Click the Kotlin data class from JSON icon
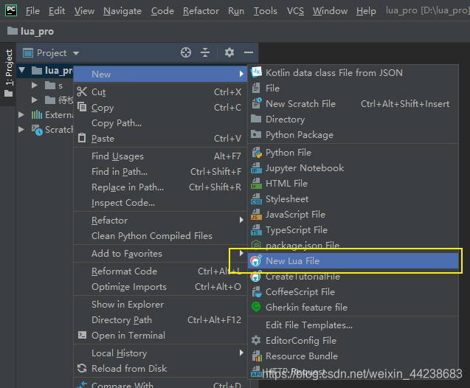Image resolution: width=470 pixels, height=388 pixels. point(256,72)
